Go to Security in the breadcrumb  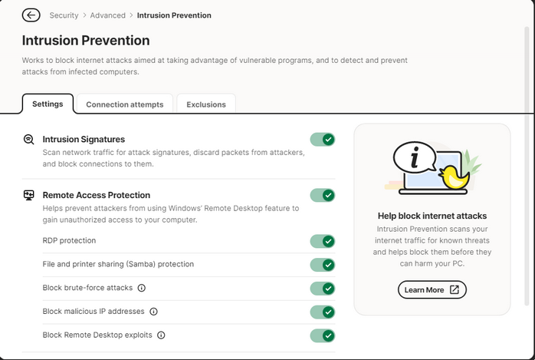[64, 15]
